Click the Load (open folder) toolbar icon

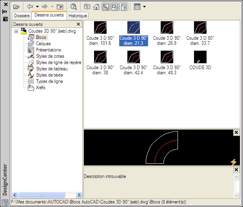(x=16, y=7)
